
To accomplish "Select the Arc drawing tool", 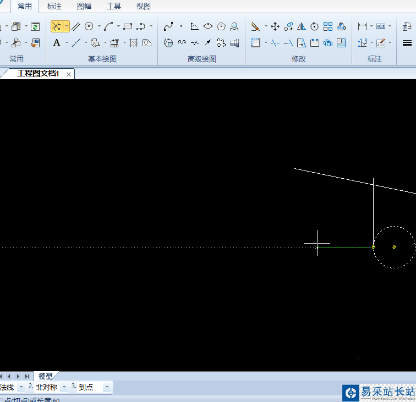I will tap(108, 26).
